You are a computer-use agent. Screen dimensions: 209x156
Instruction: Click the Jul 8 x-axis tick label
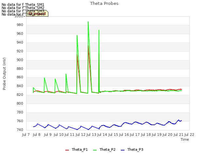pos(37,135)
